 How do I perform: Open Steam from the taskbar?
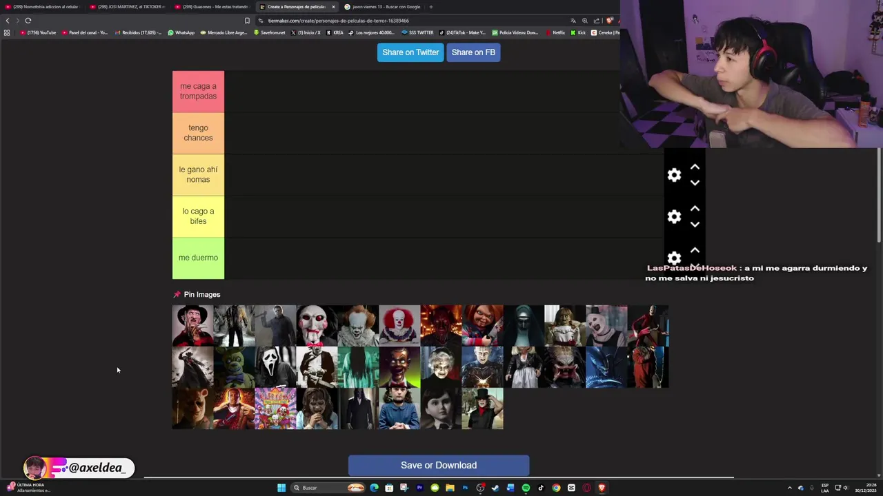click(495, 488)
